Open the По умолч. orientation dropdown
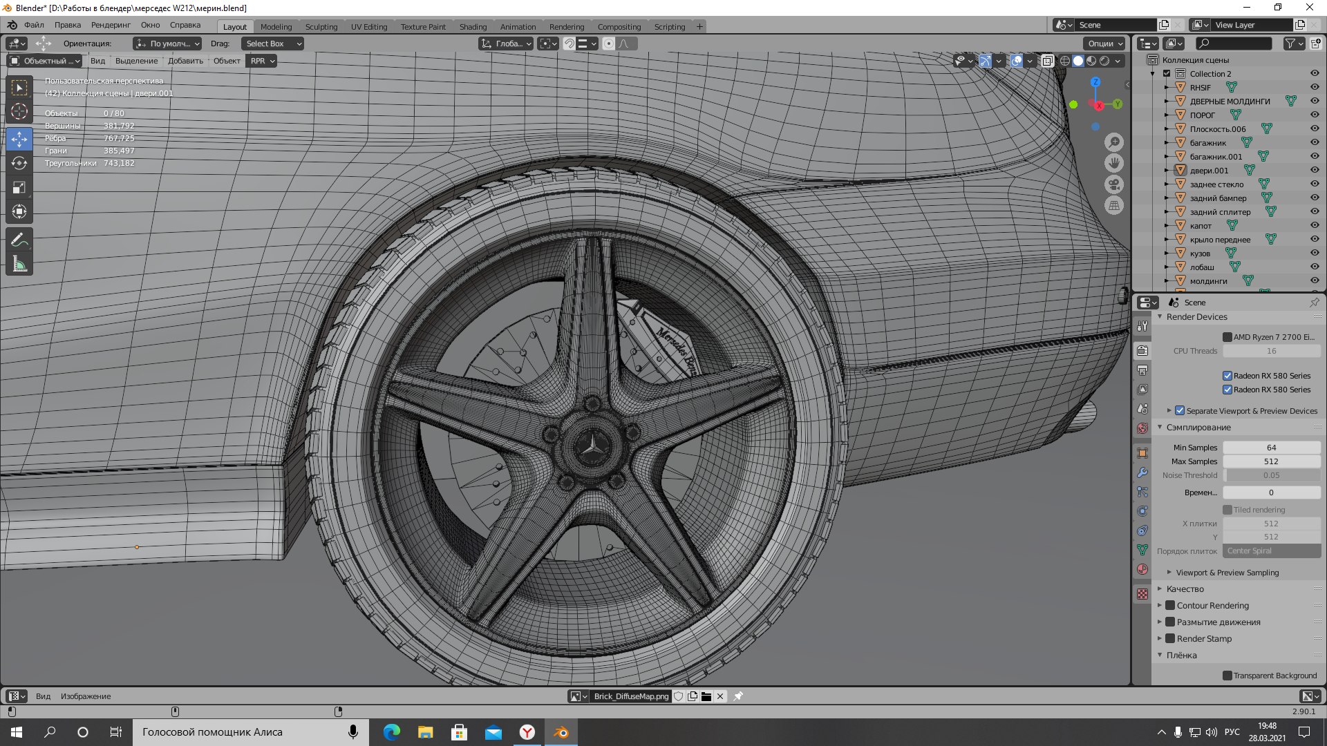1327x746 pixels. tap(167, 44)
